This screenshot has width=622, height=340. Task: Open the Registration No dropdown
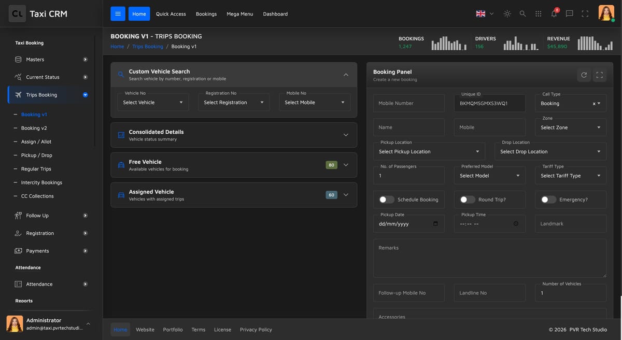pyautogui.click(x=234, y=102)
